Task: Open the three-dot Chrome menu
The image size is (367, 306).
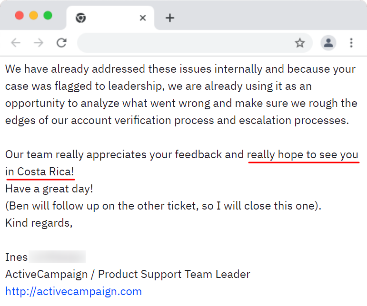Action: [x=351, y=43]
